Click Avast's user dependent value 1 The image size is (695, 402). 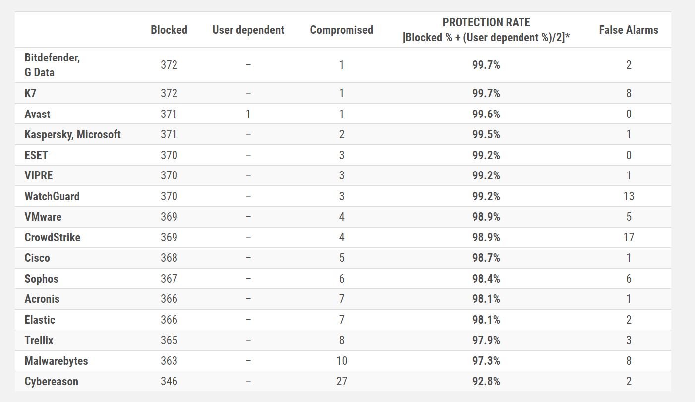[x=248, y=114]
